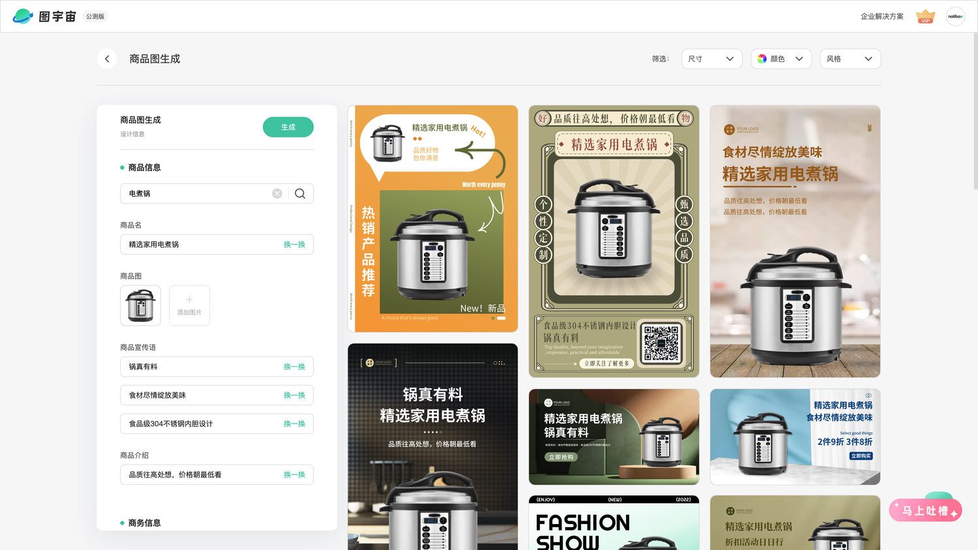Open the FASHION SHOW template

[614, 523]
